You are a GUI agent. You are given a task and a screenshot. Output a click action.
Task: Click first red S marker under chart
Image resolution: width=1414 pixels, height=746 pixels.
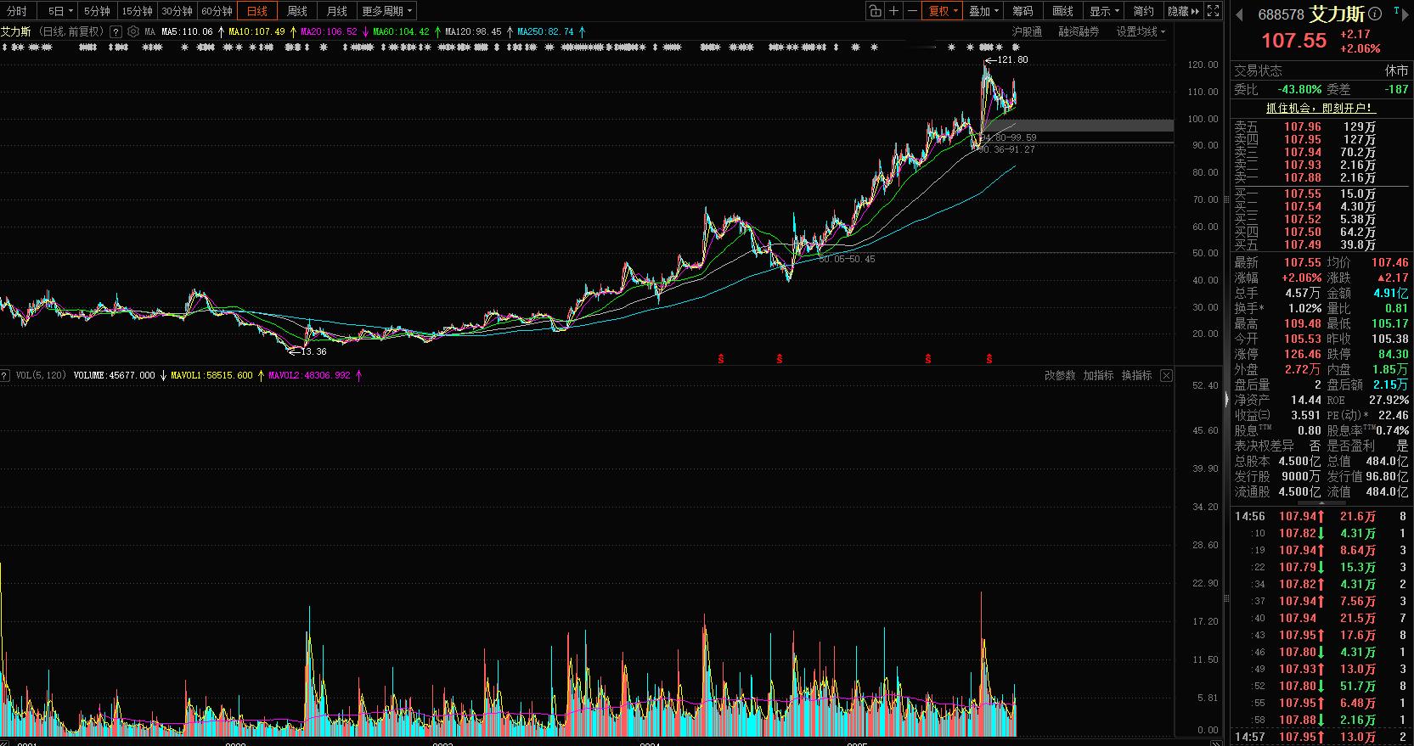(x=721, y=359)
